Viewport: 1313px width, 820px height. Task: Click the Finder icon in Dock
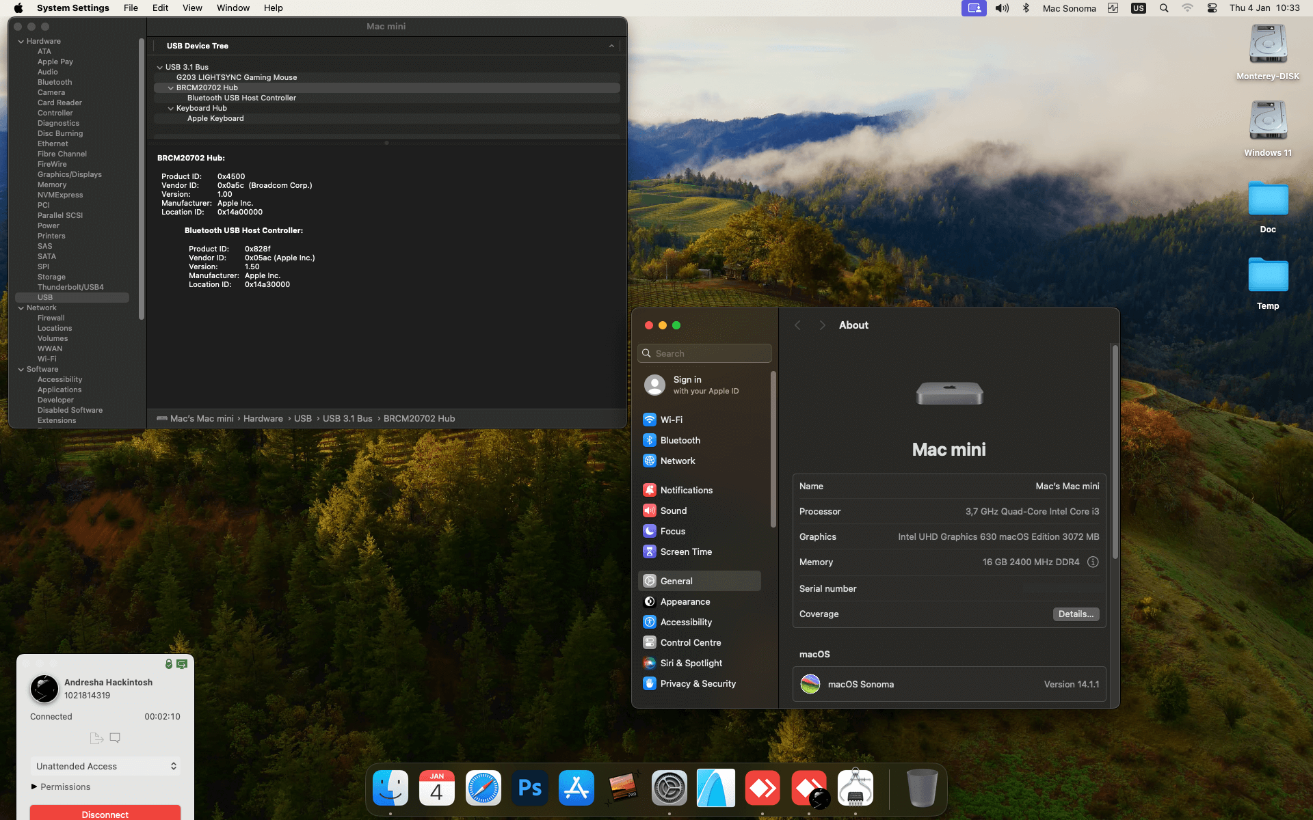pyautogui.click(x=390, y=788)
